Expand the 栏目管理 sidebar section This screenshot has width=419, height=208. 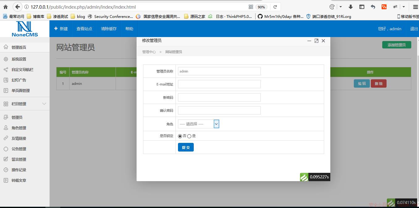tap(25, 104)
